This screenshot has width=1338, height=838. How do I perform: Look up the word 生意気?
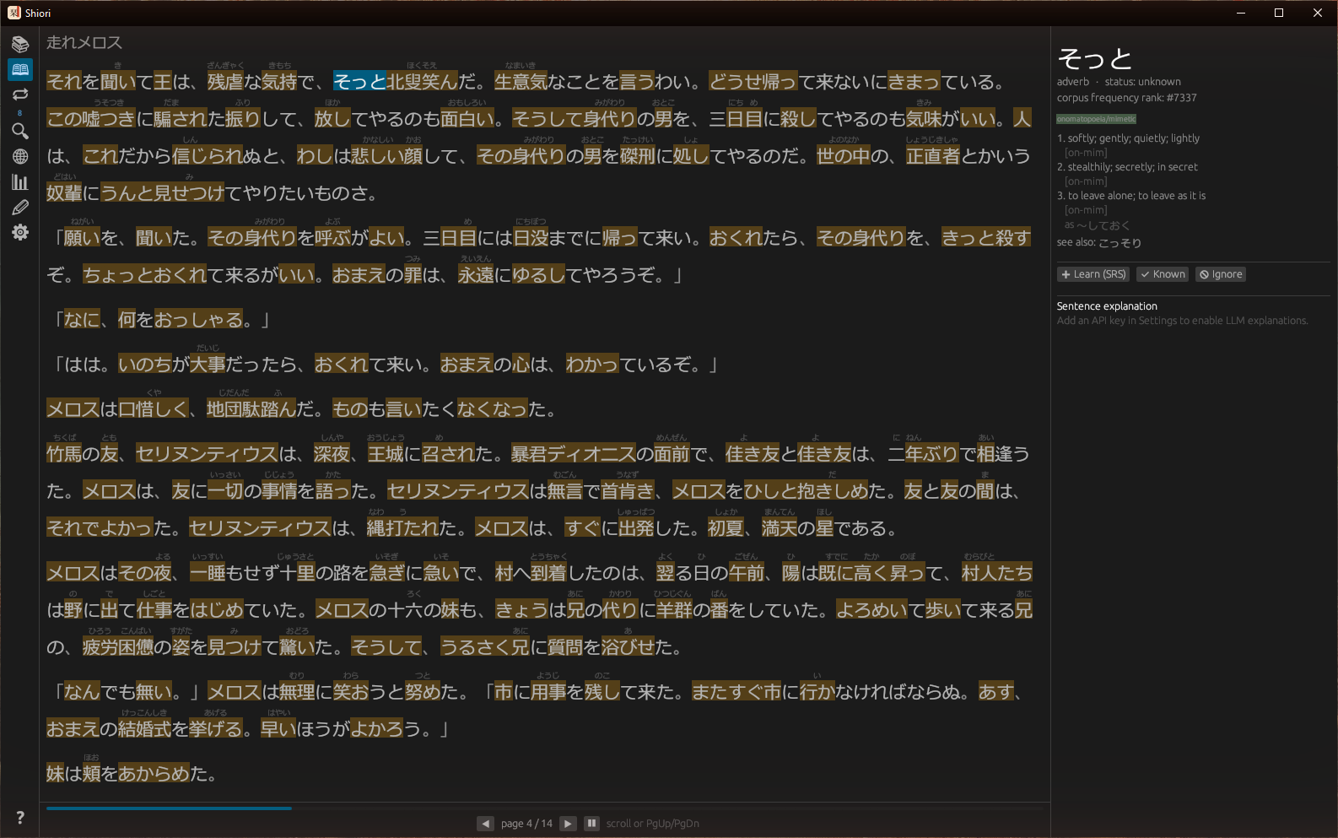point(521,82)
